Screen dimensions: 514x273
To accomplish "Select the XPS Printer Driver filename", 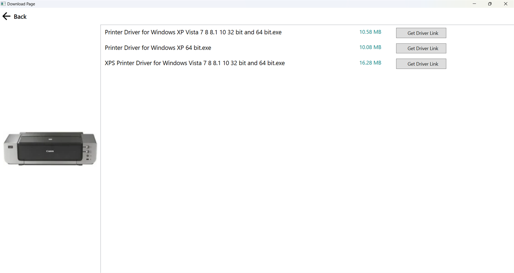I will (x=195, y=63).
